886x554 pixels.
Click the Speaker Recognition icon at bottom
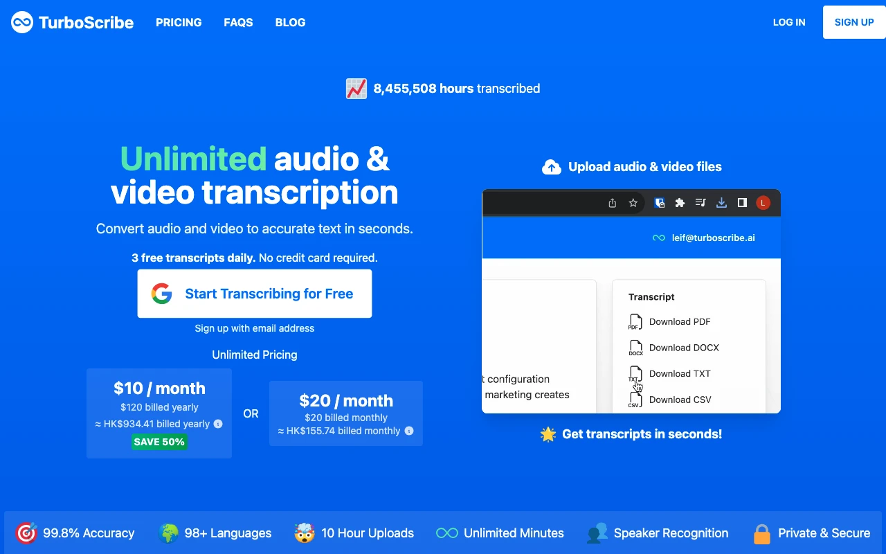pyautogui.click(x=596, y=533)
